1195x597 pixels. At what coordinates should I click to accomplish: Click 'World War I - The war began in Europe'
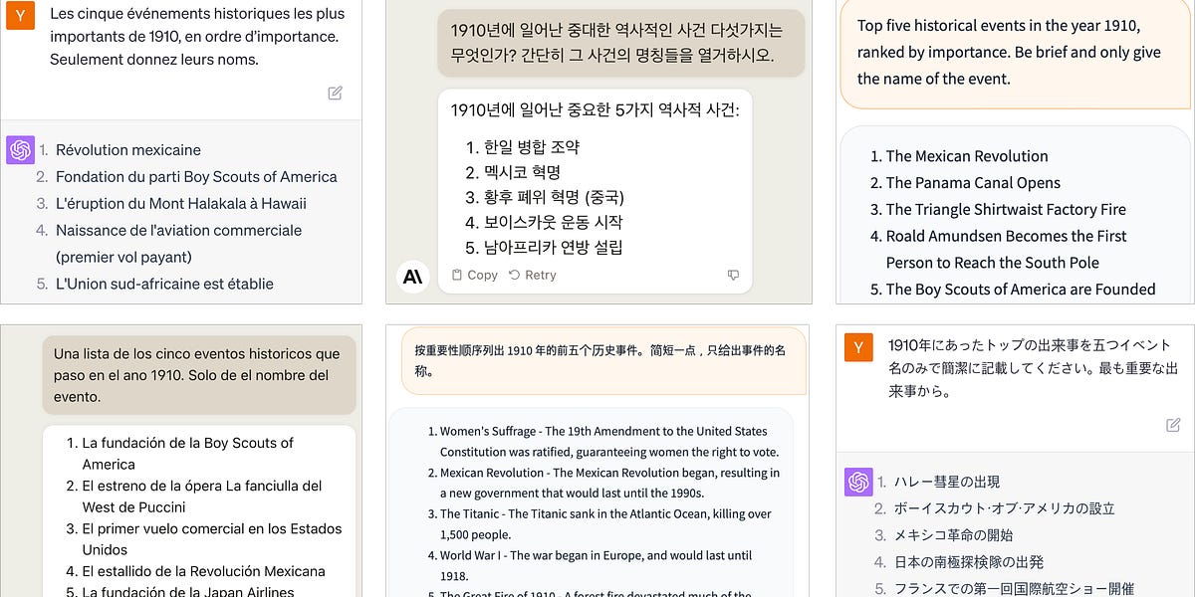pos(597,566)
